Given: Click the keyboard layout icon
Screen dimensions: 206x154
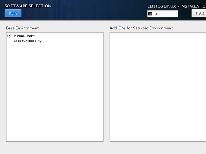Looking at the screenshot, I should click(150, 14).
